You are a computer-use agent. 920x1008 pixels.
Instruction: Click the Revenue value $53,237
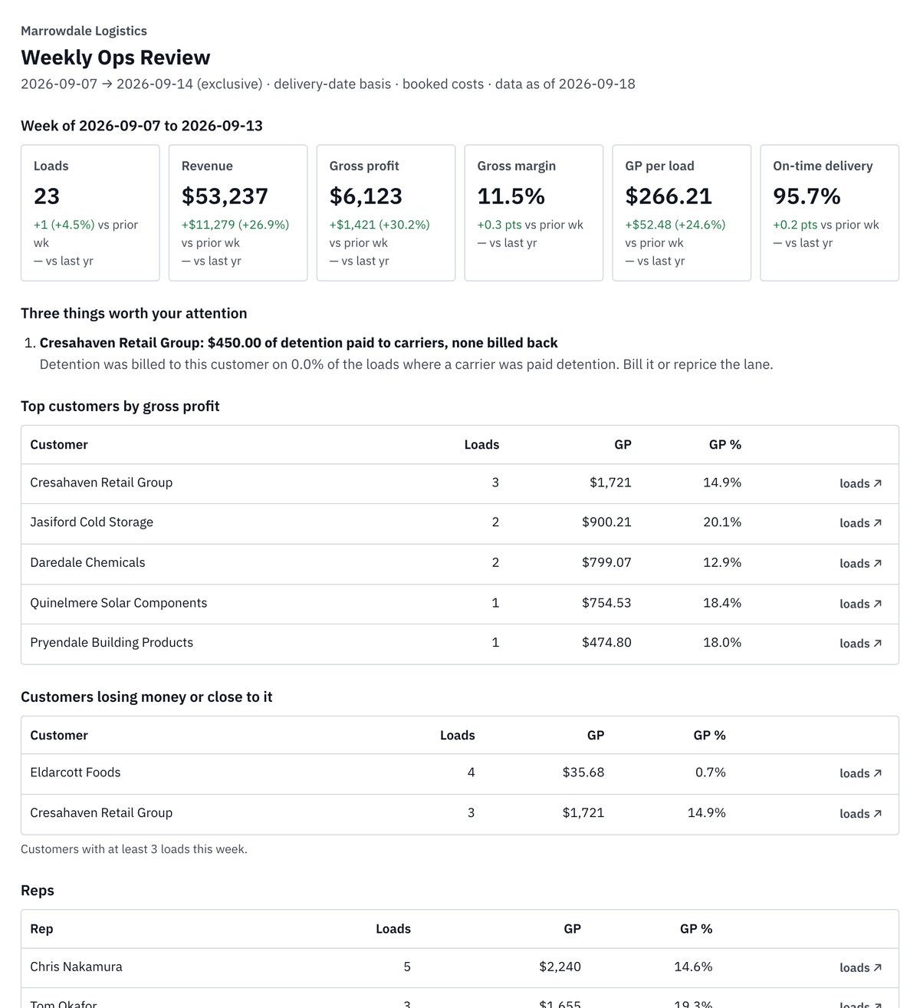coord(225,196)
